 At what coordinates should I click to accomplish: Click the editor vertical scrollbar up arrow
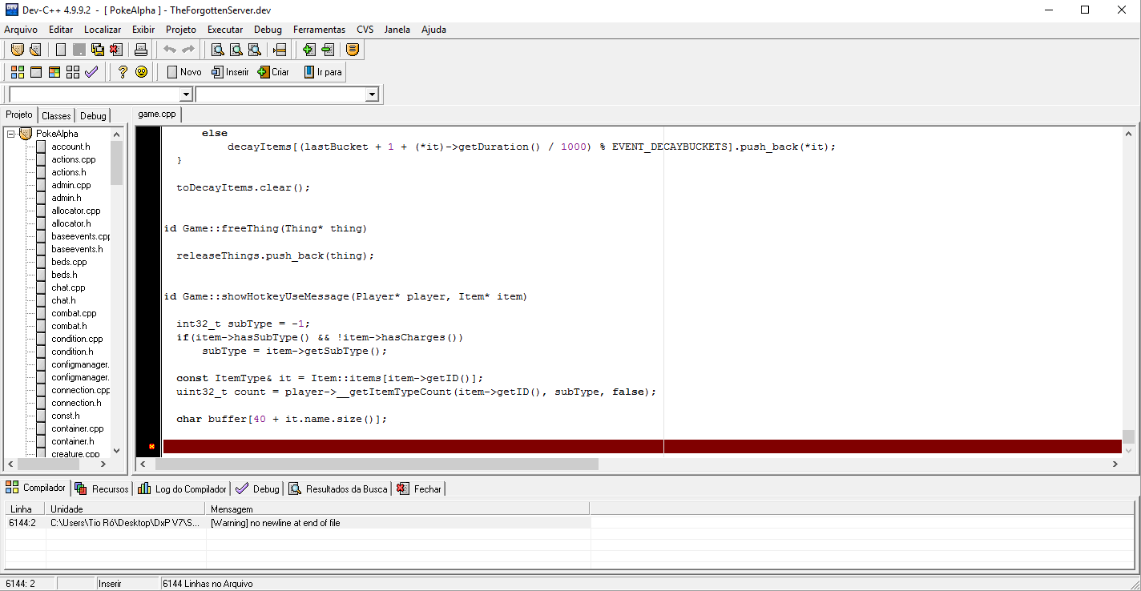[1128, 134]
